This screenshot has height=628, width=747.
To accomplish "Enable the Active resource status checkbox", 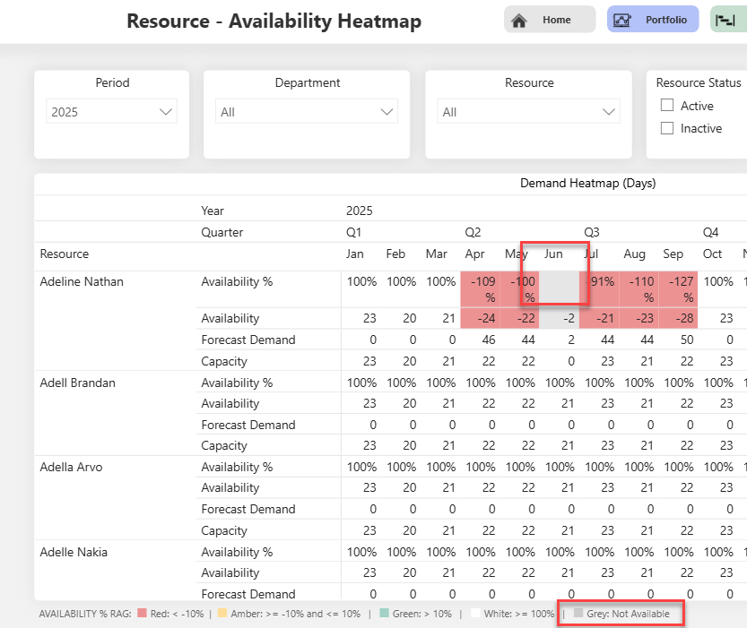I will pos(667,106).
